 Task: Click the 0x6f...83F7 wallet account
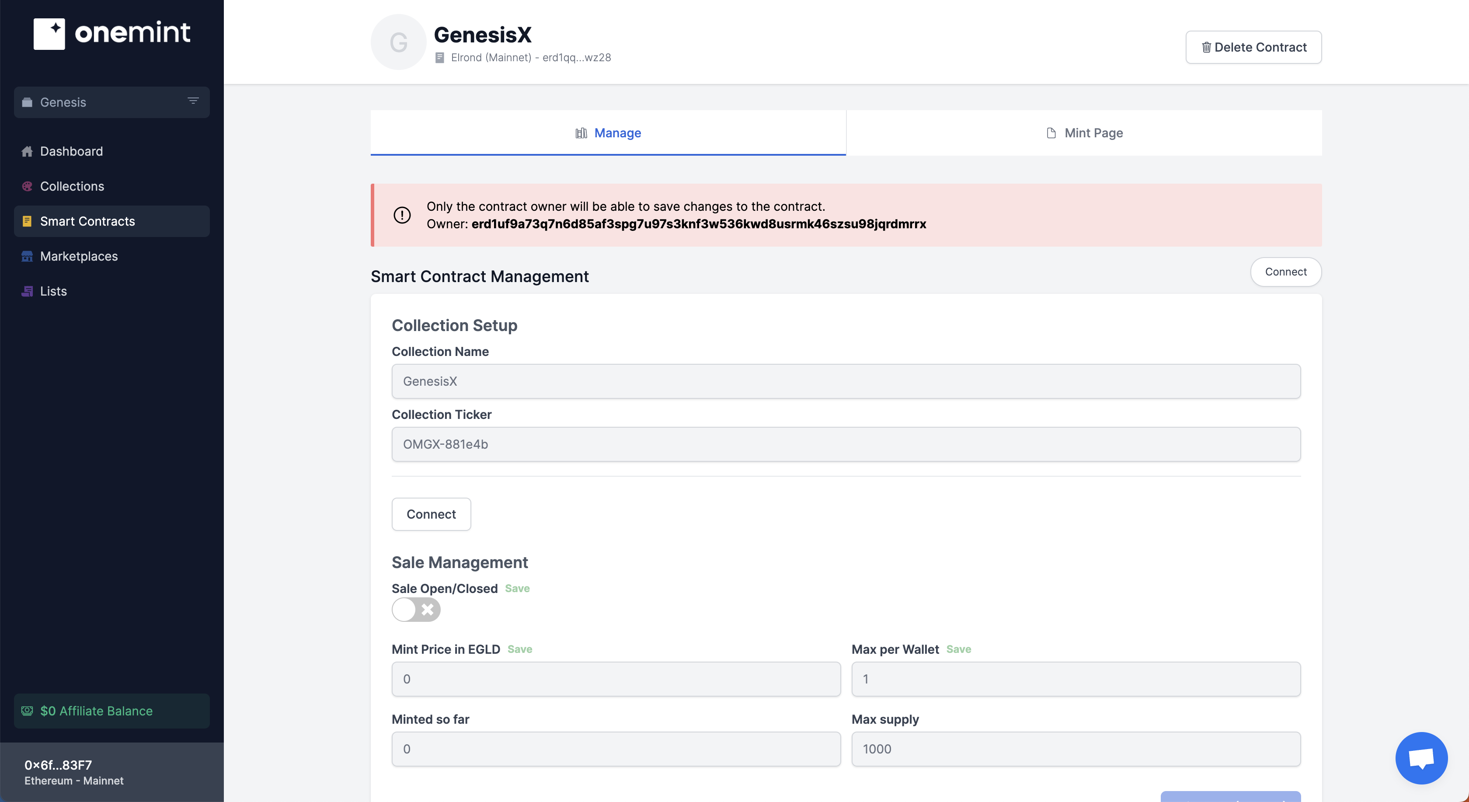(112, 772)
